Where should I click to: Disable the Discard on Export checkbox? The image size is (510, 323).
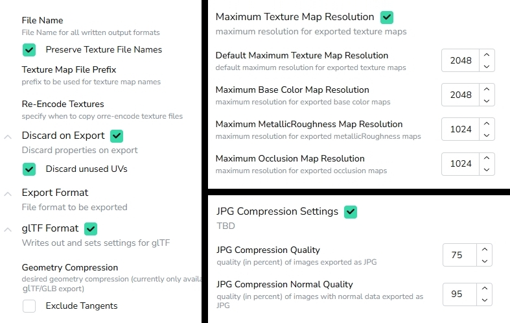[x=117, y=136]
